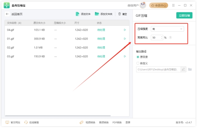
Task: Click the user avatar icon
Action: (143, 5)
